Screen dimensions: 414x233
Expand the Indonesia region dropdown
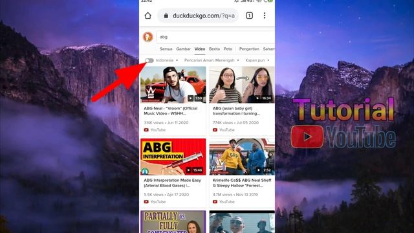[167, 60]
